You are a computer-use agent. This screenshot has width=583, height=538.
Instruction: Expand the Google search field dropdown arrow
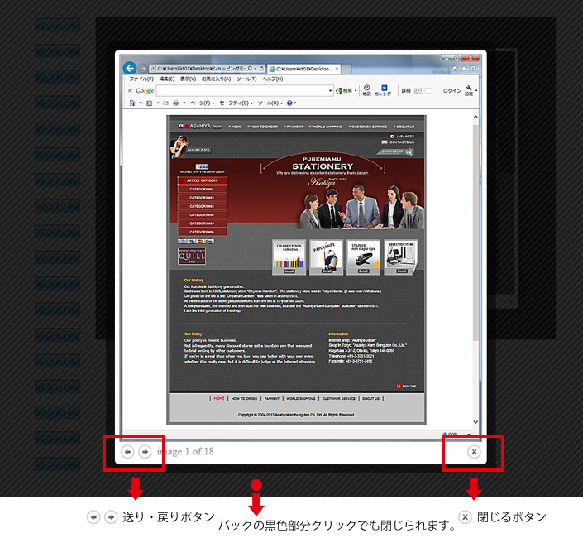pos(330,90)
